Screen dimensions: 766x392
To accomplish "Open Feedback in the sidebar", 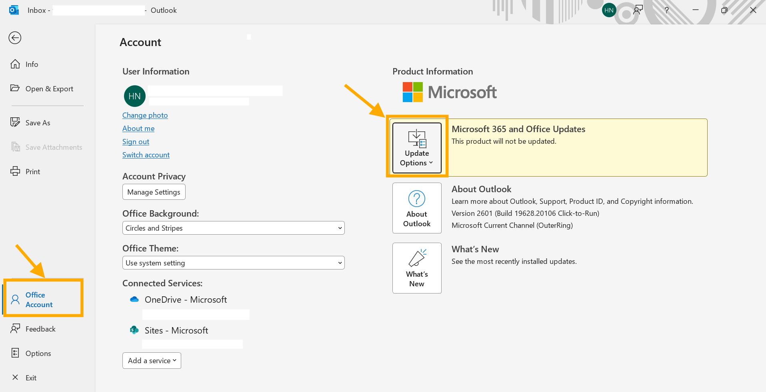I will pos(48,329).
